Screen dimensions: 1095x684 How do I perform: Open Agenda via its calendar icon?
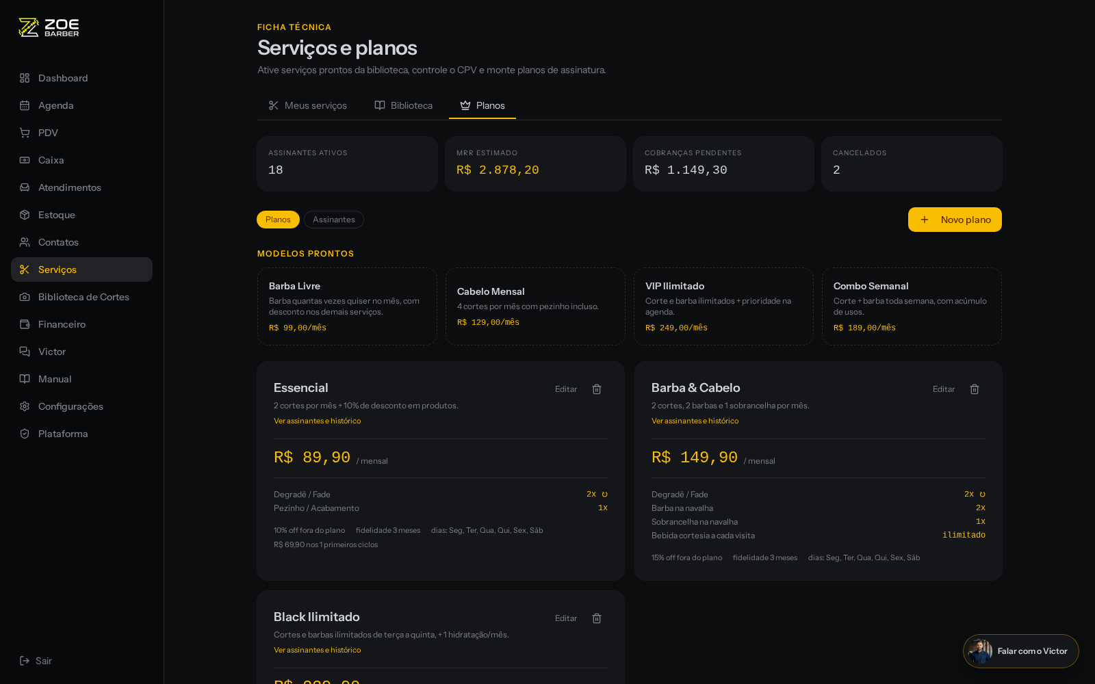[x=25, y=105]
